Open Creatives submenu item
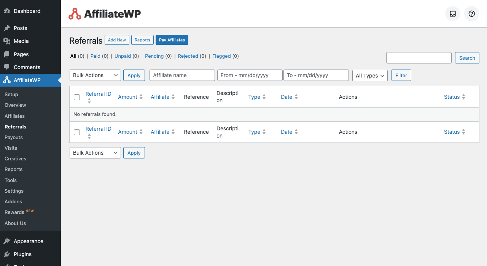Image resolution: width=487 pixels, height=266 pixels. pos(15,158)
